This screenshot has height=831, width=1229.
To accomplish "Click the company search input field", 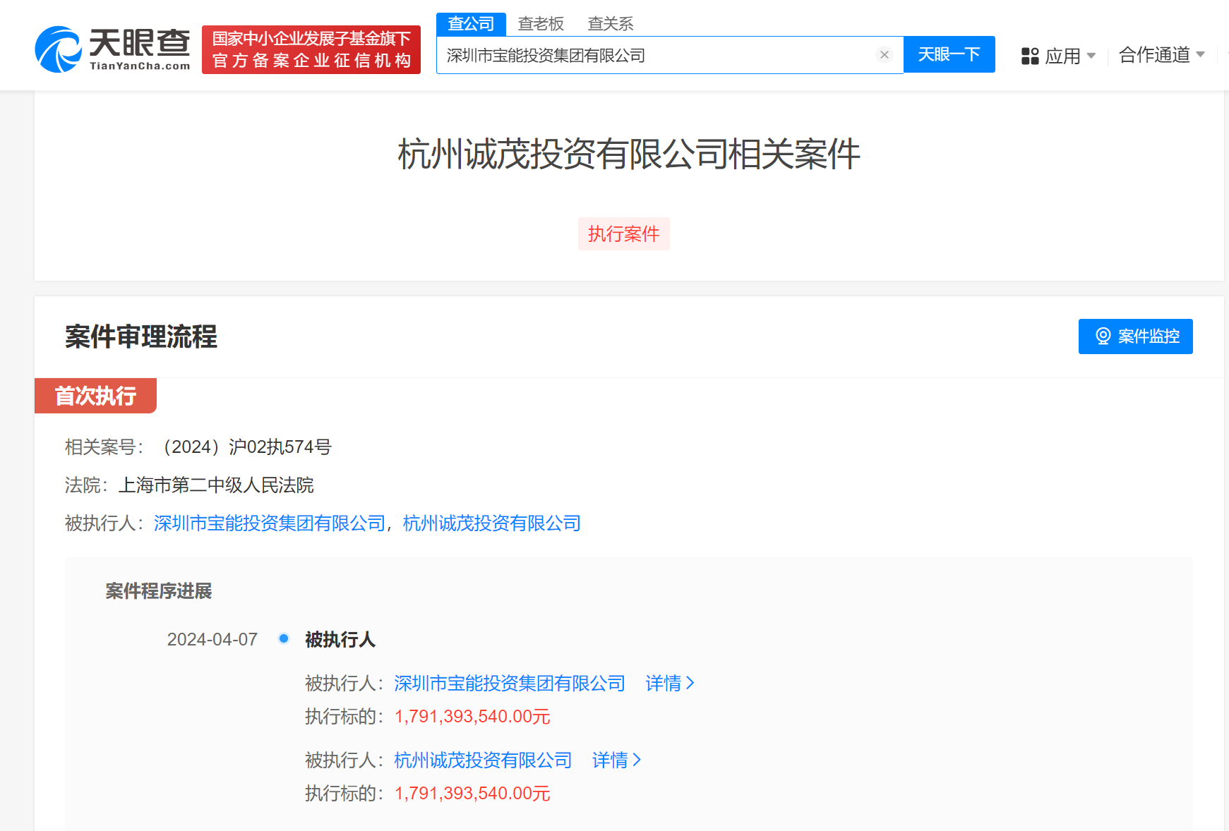I will pos(657,55).
